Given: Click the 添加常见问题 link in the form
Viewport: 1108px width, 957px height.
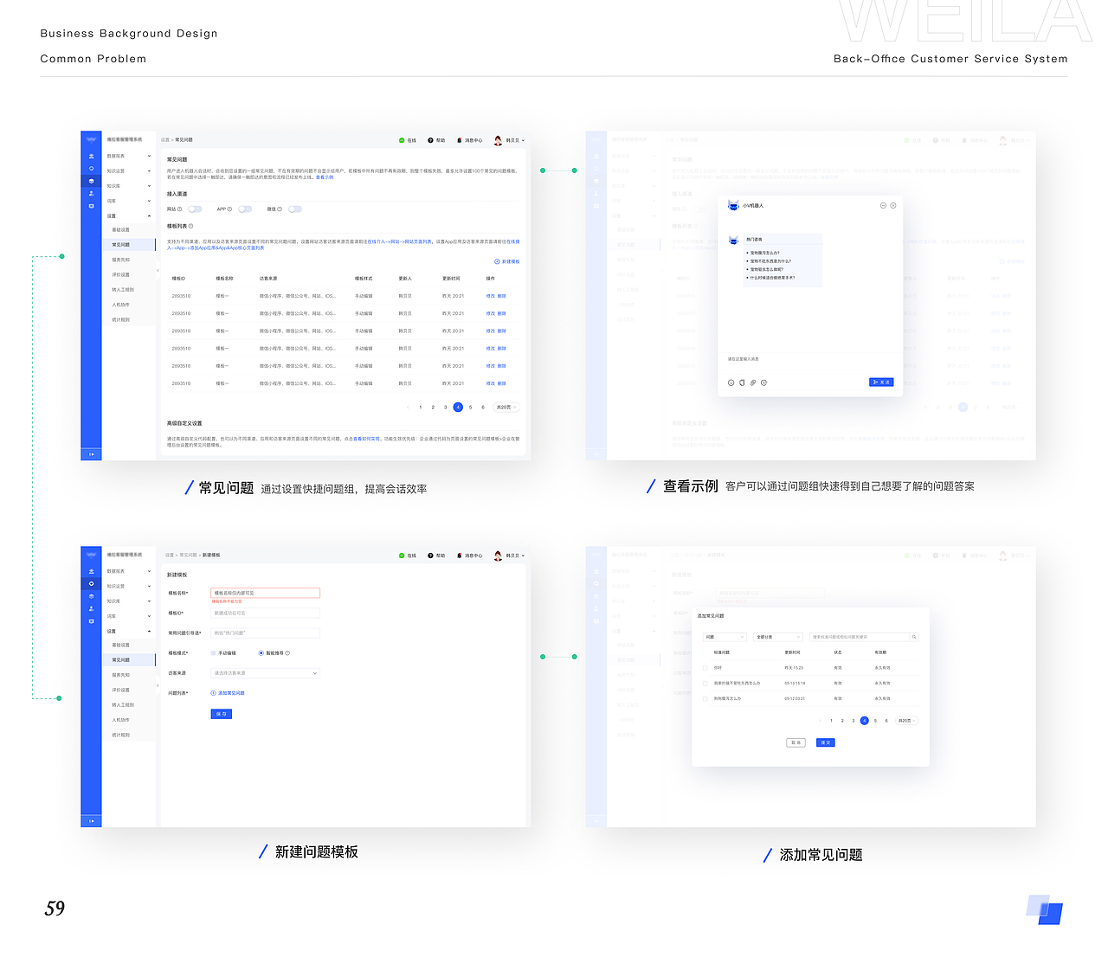Looking at the screenshot, I should pyautogui.click(x=228, y=693).
